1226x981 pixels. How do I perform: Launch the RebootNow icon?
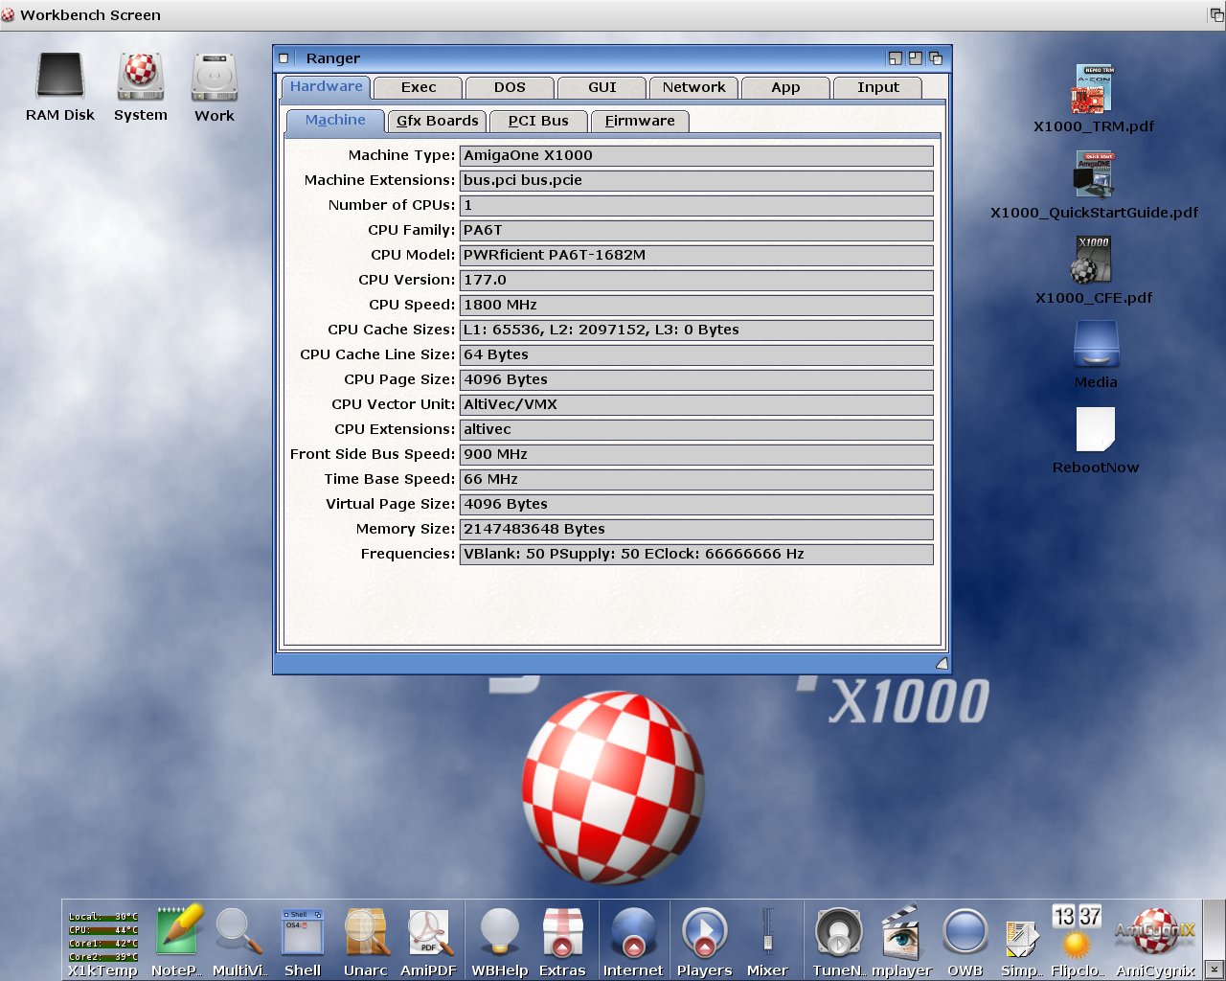point(1096,429)
